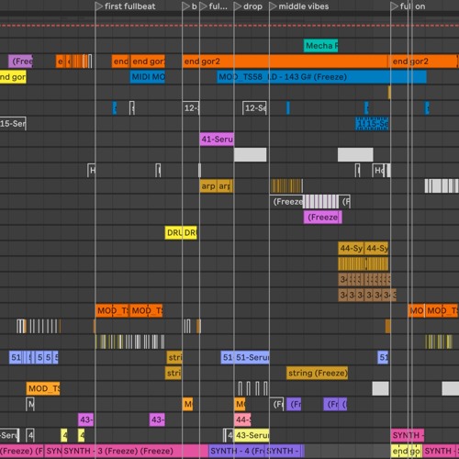Select the orange 'MOD_T' clip at far left
The image size is (459, 459).
coord(43,388)
